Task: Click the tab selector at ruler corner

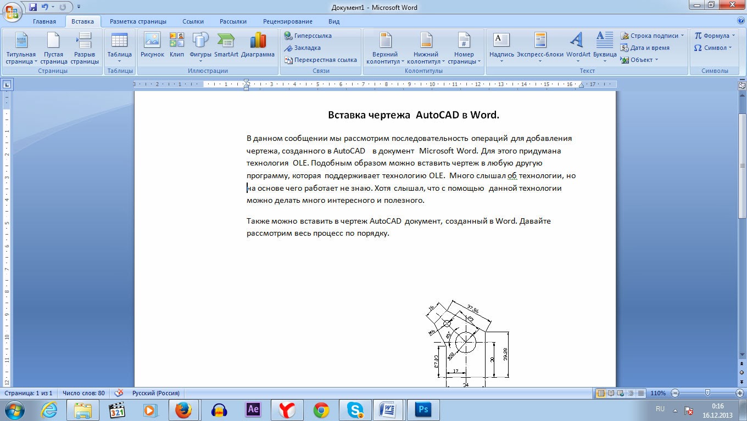Action: pos(7,84)
